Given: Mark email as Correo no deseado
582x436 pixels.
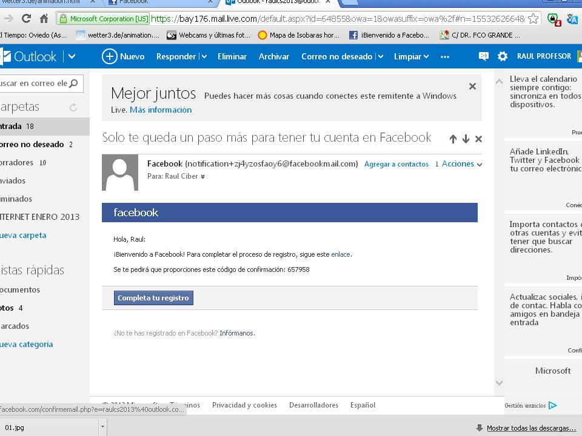Looking at the screenshot, I should (336, 56).
